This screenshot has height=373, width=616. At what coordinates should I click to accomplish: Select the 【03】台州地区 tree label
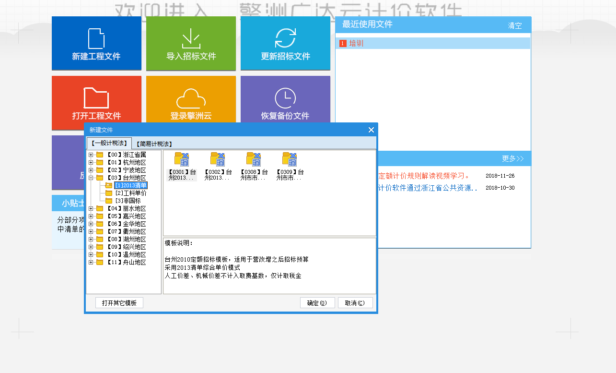125,178
